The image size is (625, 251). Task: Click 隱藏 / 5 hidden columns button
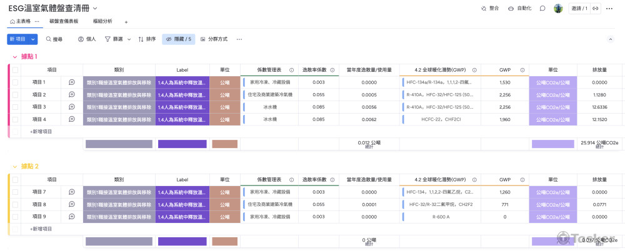pyautogui.click(x=179, y=39)
